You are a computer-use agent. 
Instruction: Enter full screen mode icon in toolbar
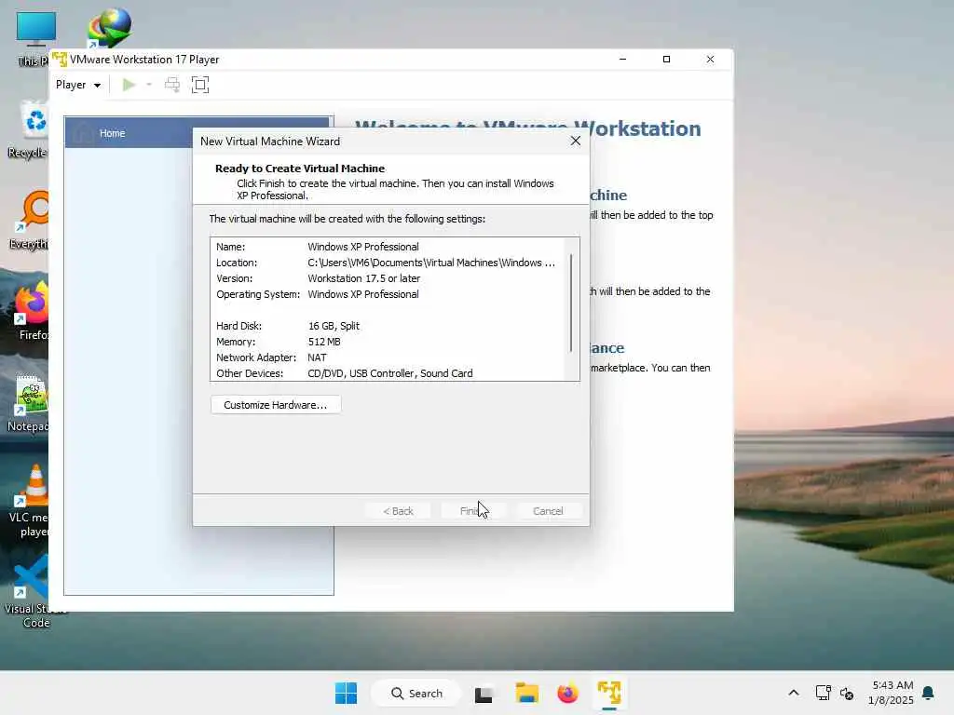200,85
